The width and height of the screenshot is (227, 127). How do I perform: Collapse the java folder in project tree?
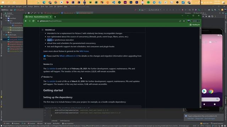pyautogui.click(x=6, y=21)
